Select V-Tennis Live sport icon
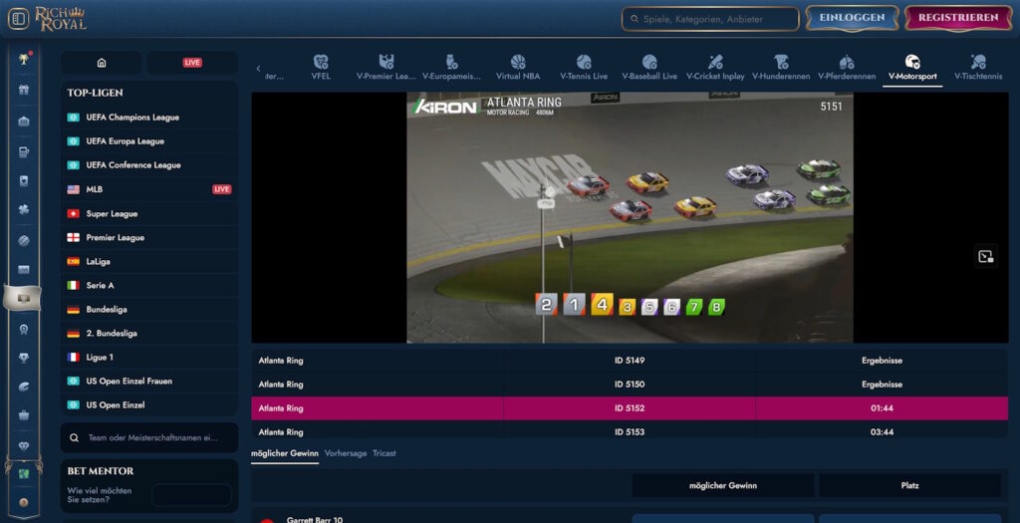Screen dimensions: 1020x523 [x=584, y=67]
